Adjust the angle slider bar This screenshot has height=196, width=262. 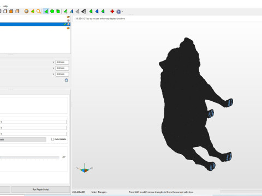point(29,157)
